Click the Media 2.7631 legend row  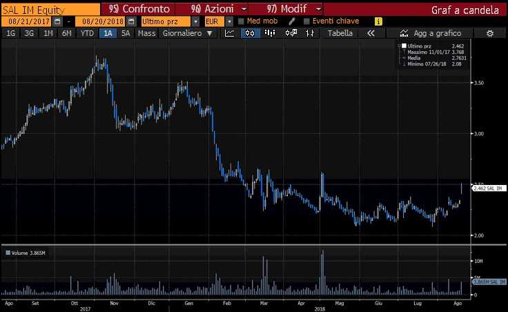coord(435,58)
